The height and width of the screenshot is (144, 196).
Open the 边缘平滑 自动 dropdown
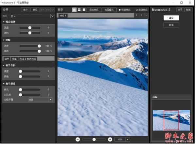pyautogui.click(x=51, y=100)
